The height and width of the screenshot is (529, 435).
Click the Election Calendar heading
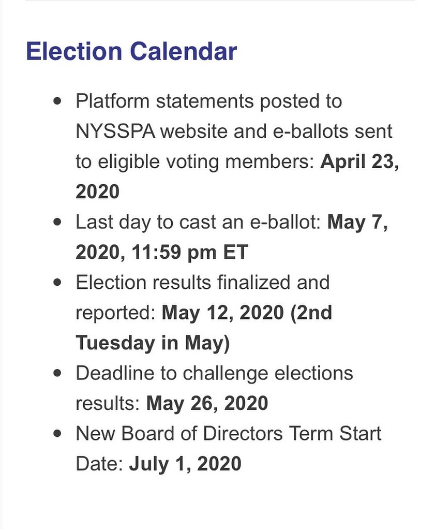(131, 51)
